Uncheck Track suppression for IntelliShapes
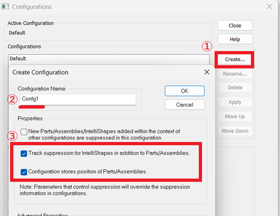 coord(24,154)
